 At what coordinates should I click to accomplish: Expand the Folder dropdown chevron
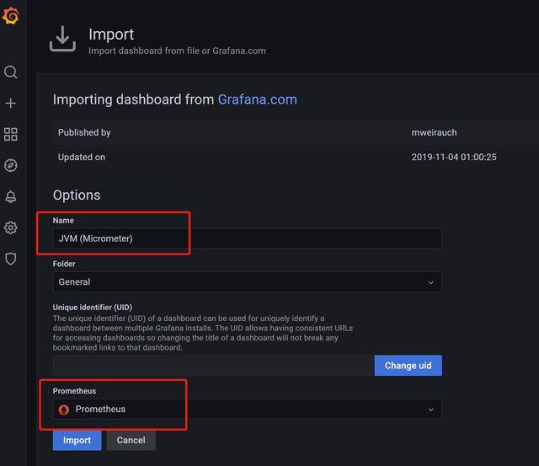click(430, 282)
